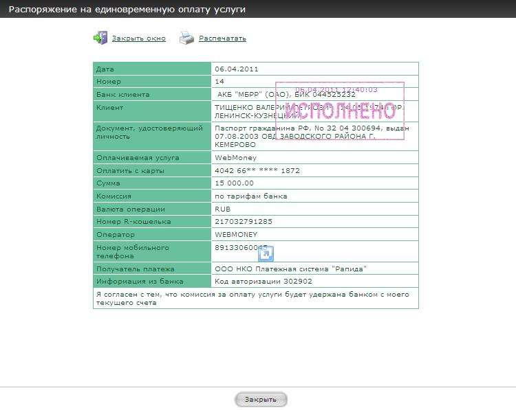
Task: Click the 'Дата' row label
Action: pos(105,69)
